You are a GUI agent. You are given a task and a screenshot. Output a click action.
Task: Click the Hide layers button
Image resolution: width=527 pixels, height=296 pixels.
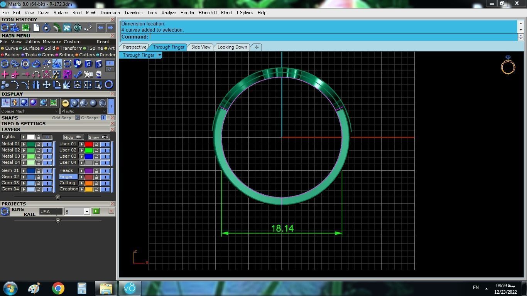coord(73,137)
